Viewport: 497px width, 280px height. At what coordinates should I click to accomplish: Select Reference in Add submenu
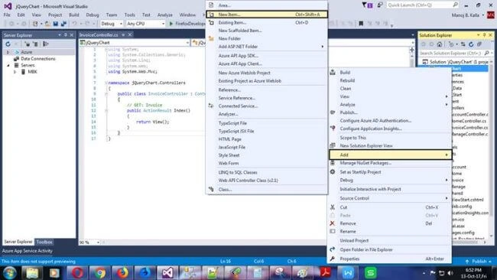(x=267, y=90)
